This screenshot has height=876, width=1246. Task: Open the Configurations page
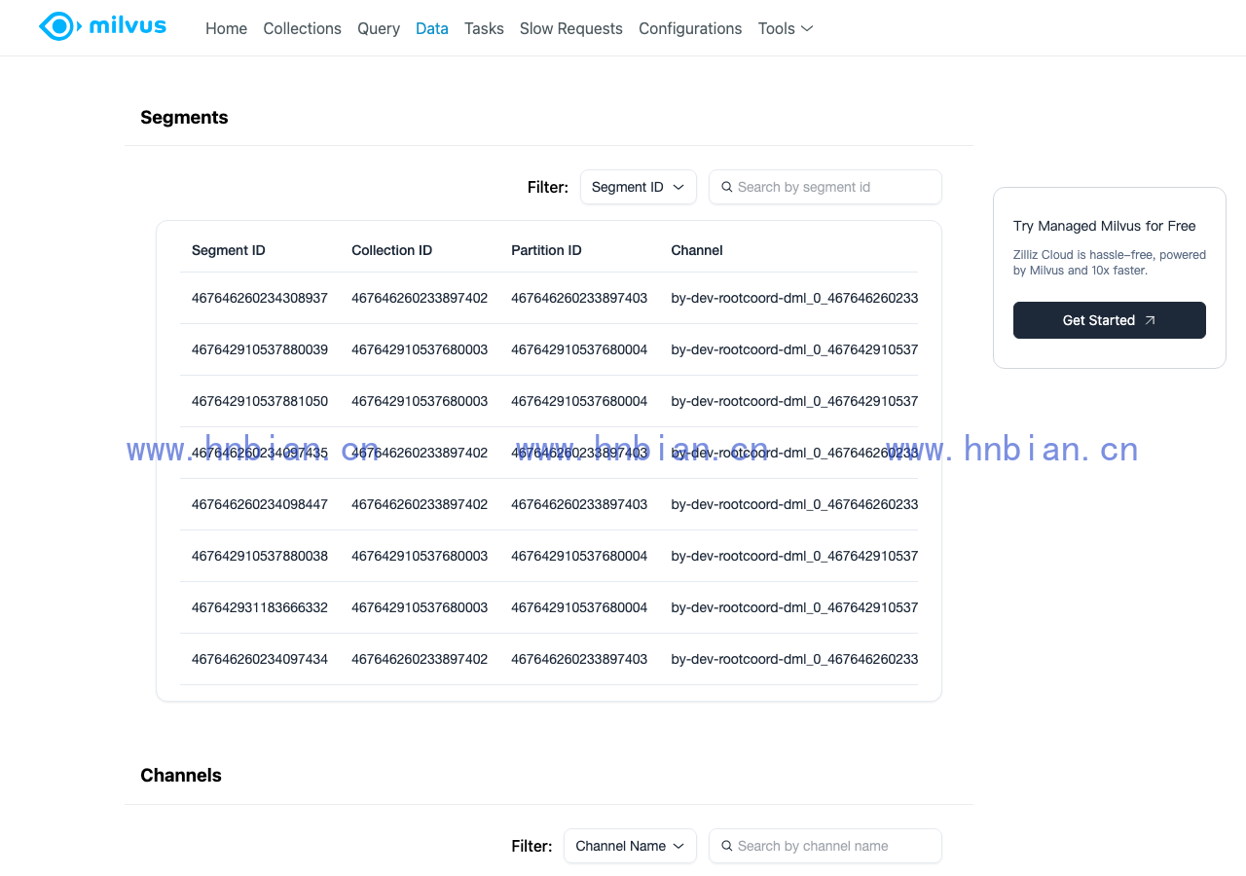click(x=690, y=28)
